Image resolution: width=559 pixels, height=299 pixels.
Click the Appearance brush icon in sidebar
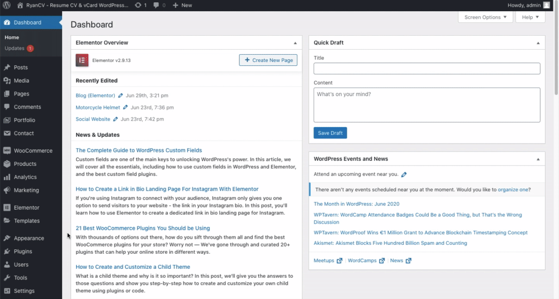pos(7,238)
